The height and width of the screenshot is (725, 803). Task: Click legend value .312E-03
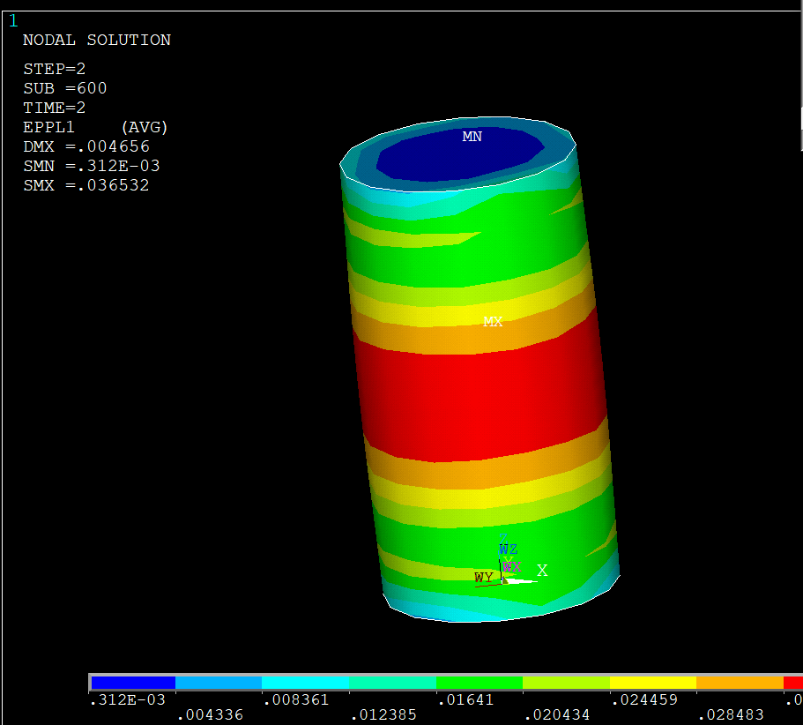click(x=128, y=700)
